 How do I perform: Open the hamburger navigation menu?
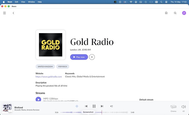point(4,13)
